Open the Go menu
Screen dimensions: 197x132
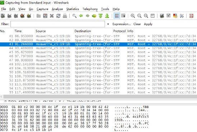(x=31, y=9)
